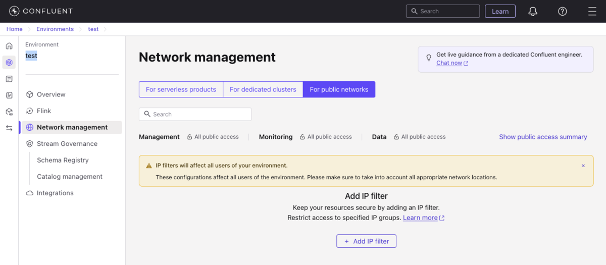Click the two-arrows icon in left rail
The image size is (606, 265).
9,128
